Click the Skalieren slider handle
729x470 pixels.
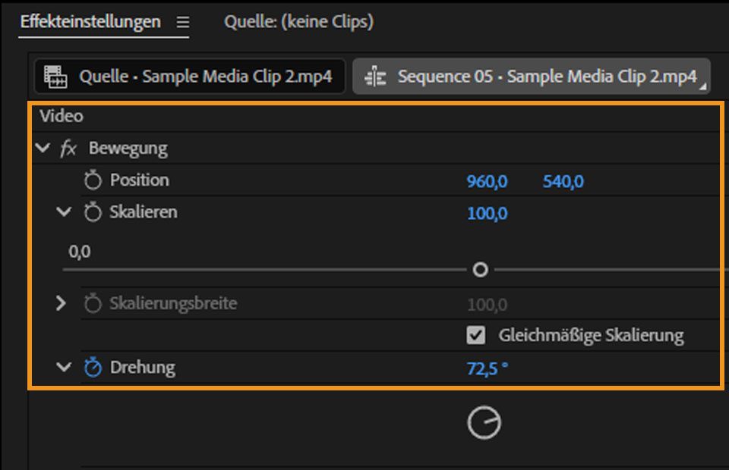coord(481,269)
